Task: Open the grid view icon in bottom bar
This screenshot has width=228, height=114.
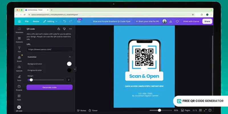Action: pos(201,110)
